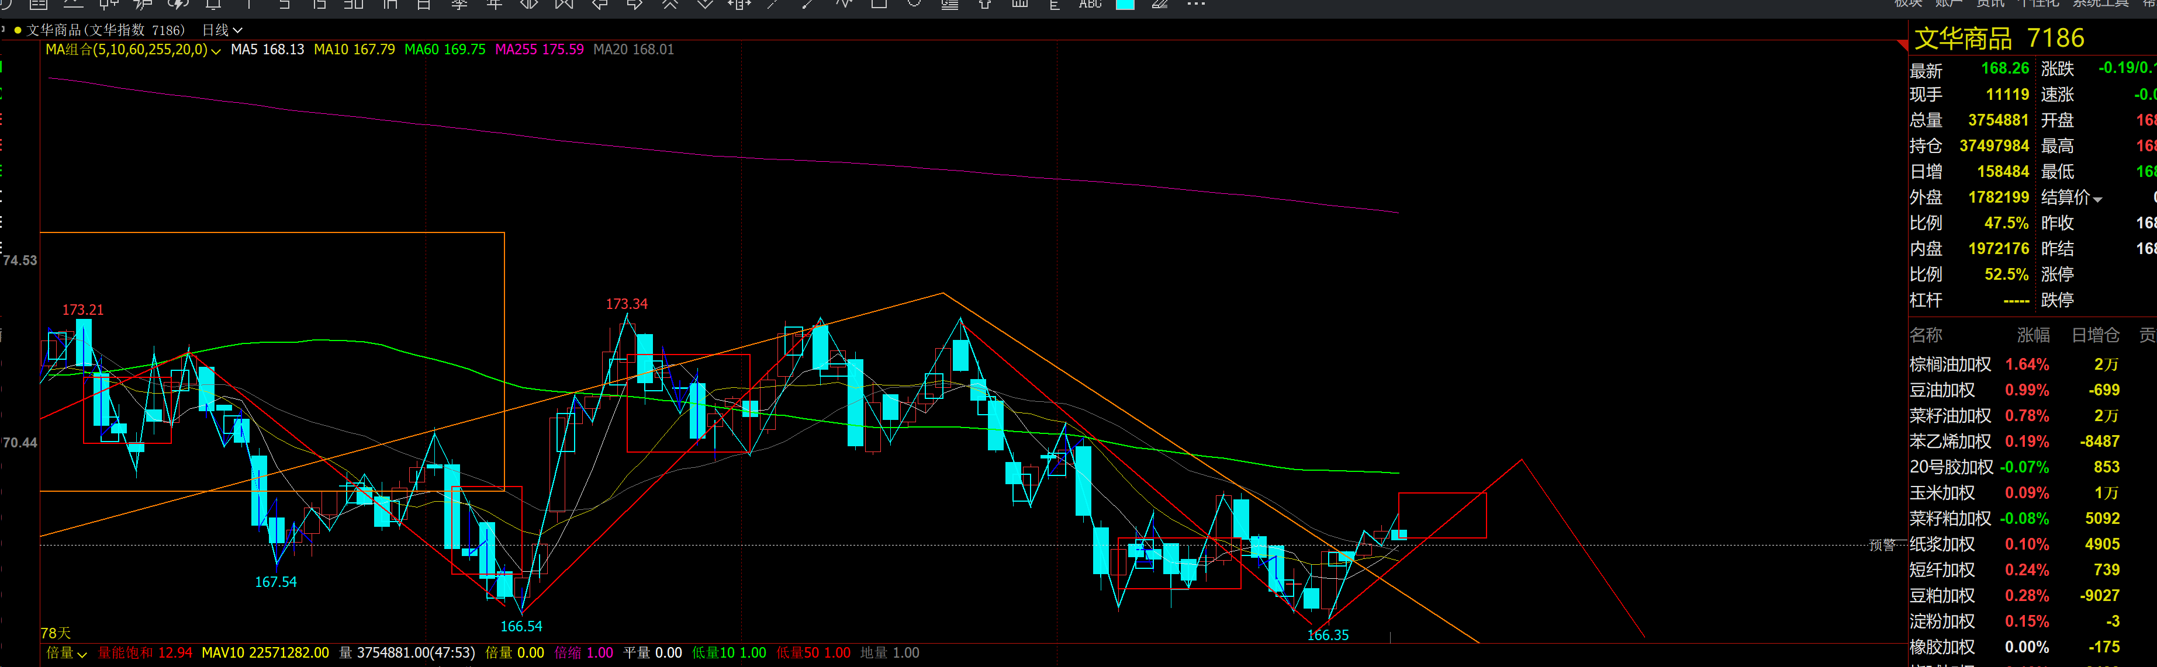Expand the 结算价 dropdown arrow
The image size is (2157, 667).
pos(2097,199)
